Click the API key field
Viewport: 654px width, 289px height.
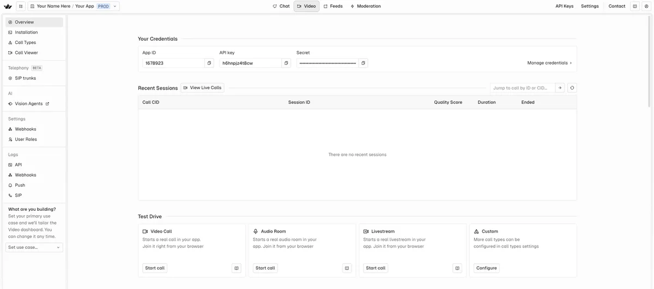coord(250,63)
